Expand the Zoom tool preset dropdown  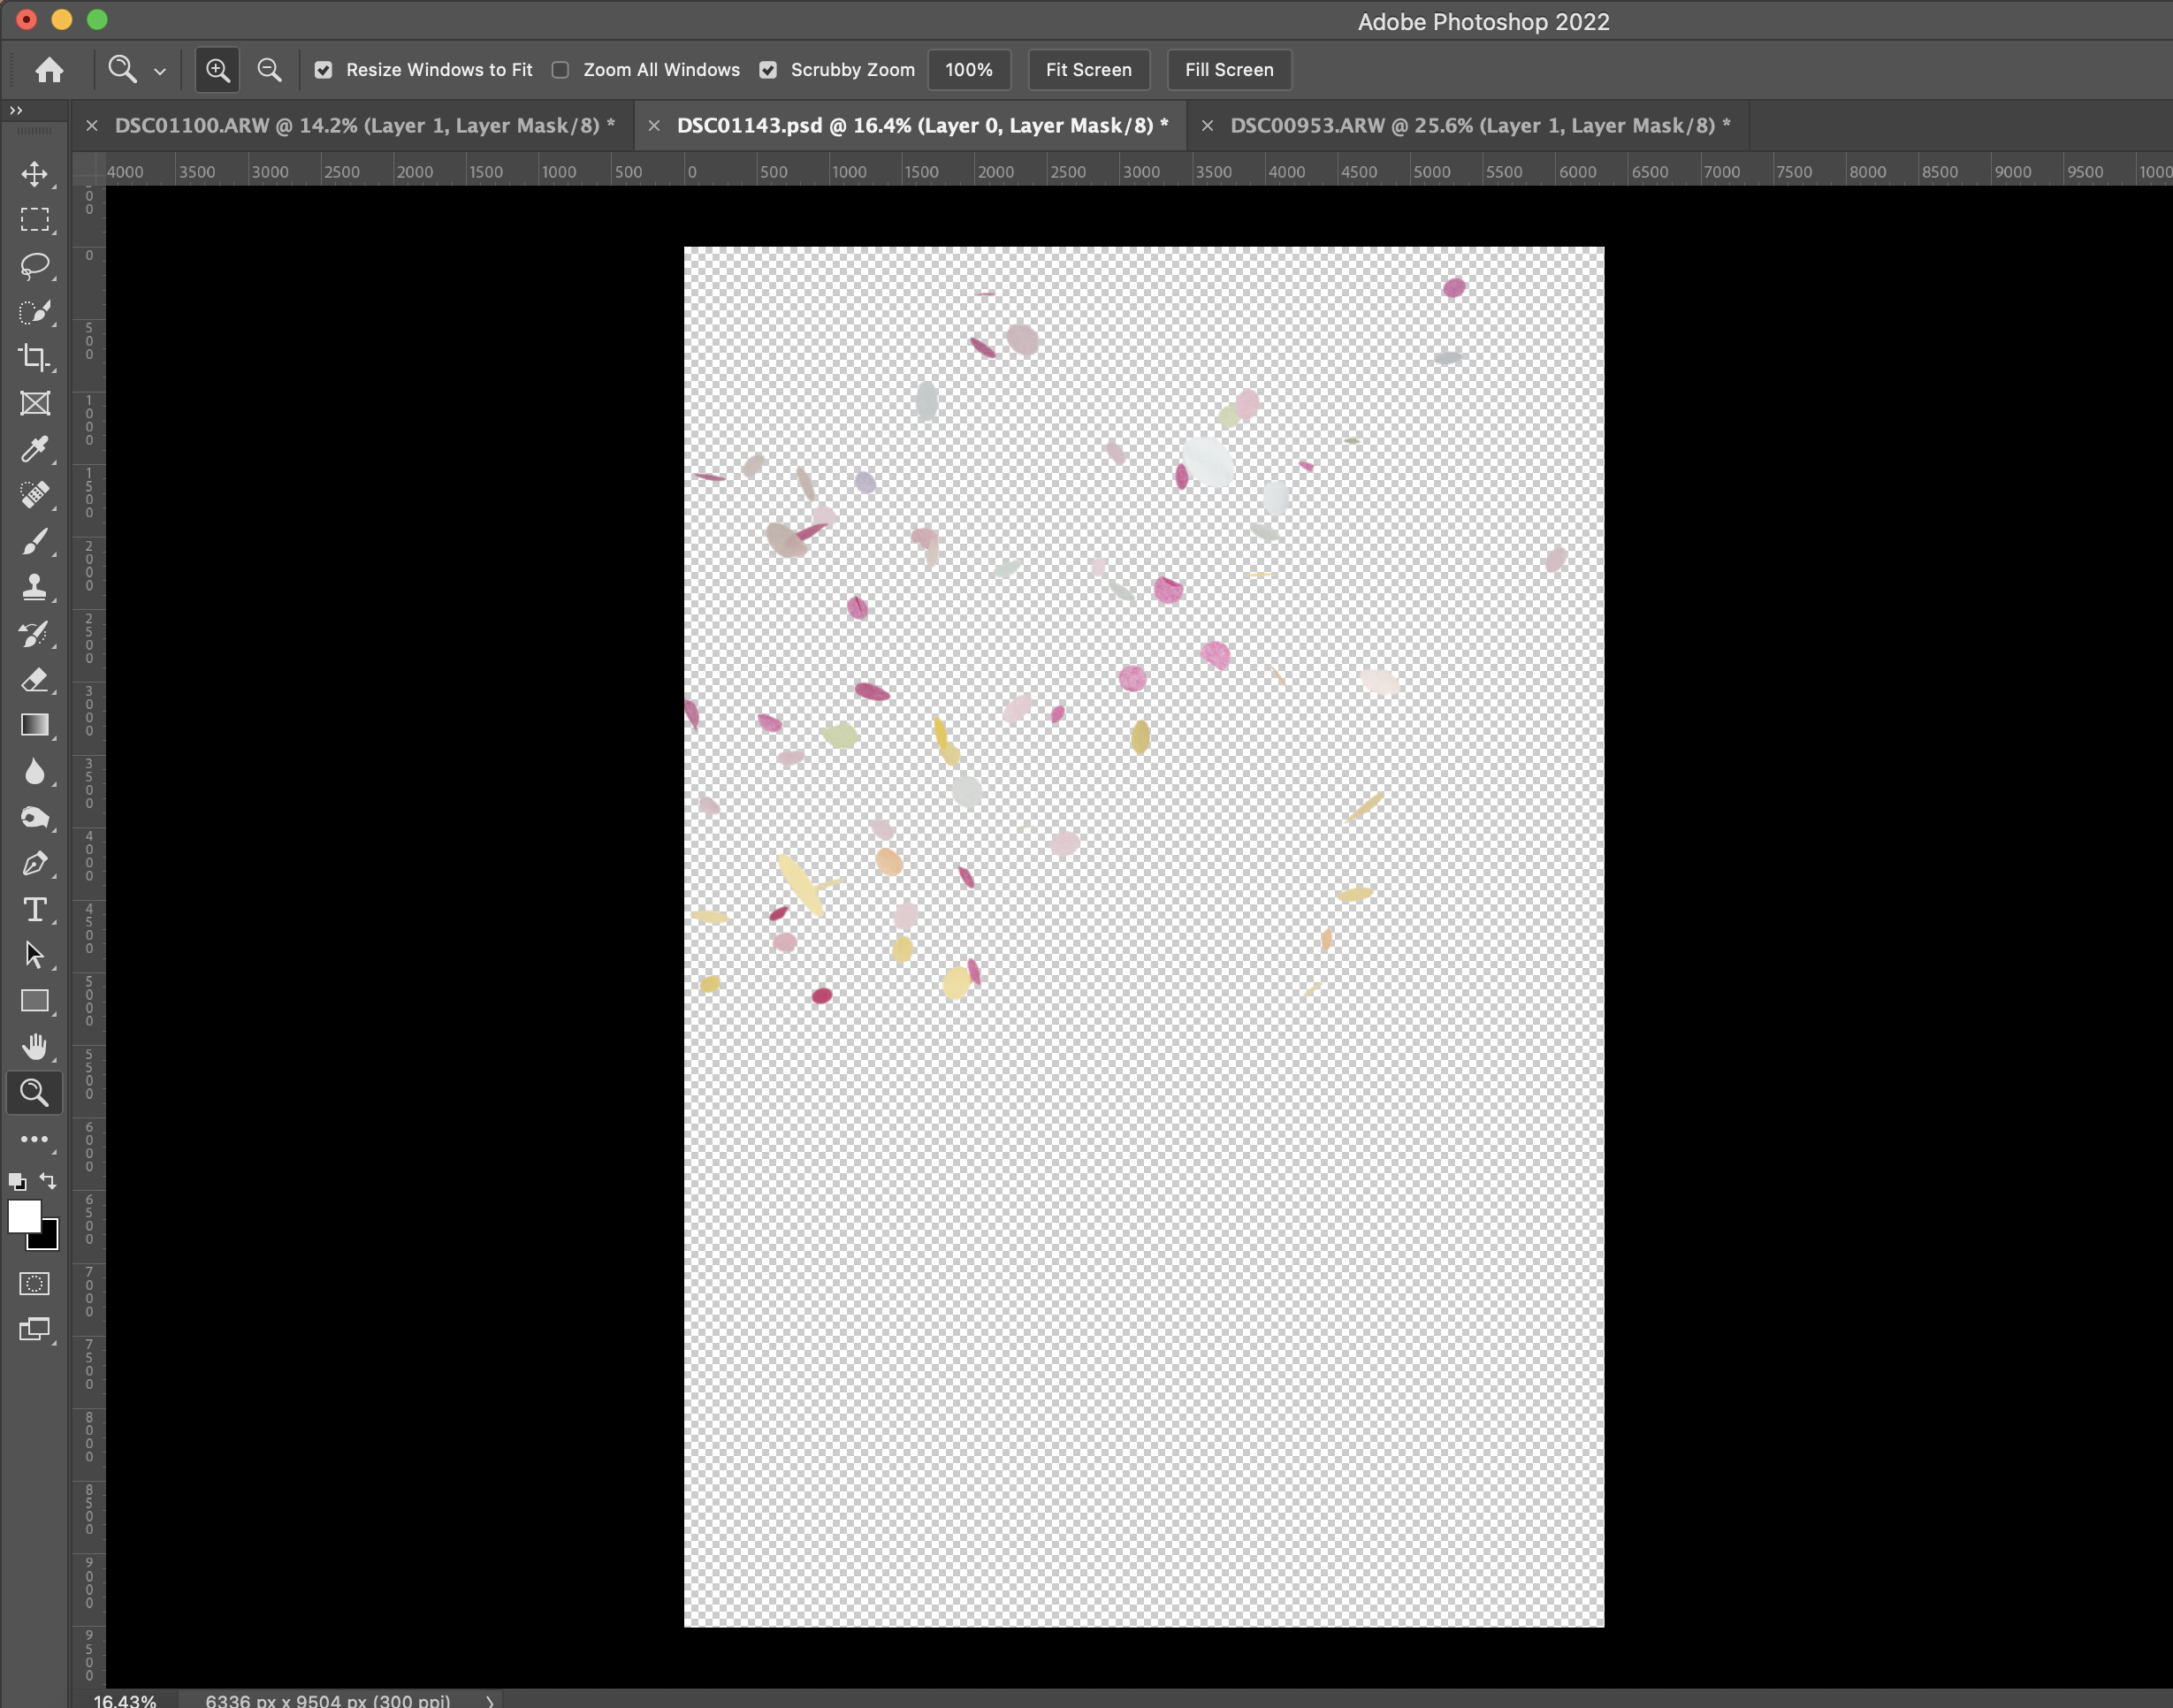click(x=160, y=70)
